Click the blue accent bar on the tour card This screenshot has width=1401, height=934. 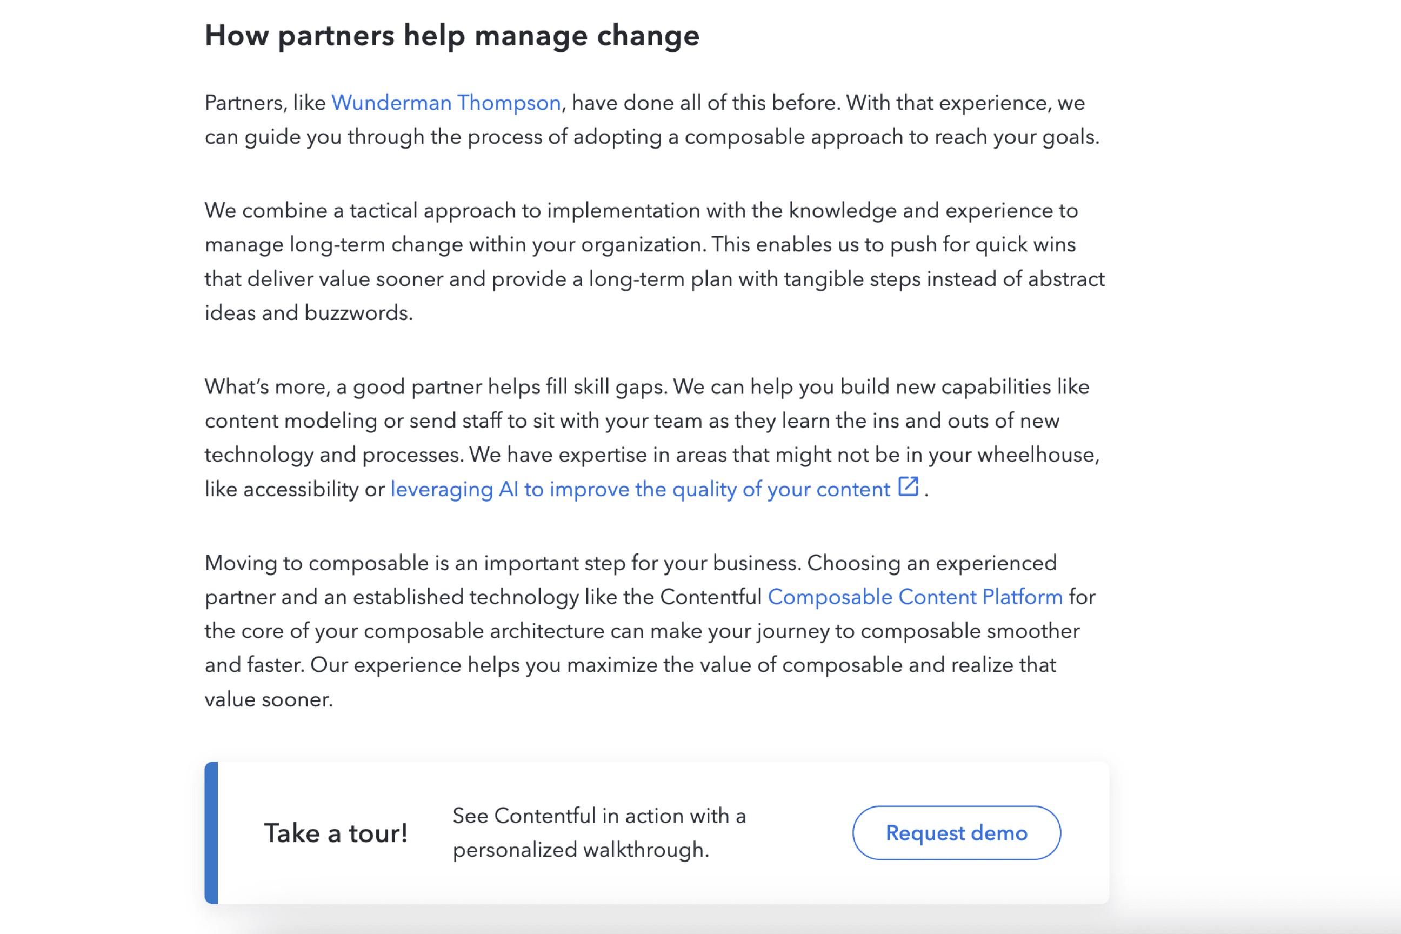pyautogui.click(x=211, y=832)
